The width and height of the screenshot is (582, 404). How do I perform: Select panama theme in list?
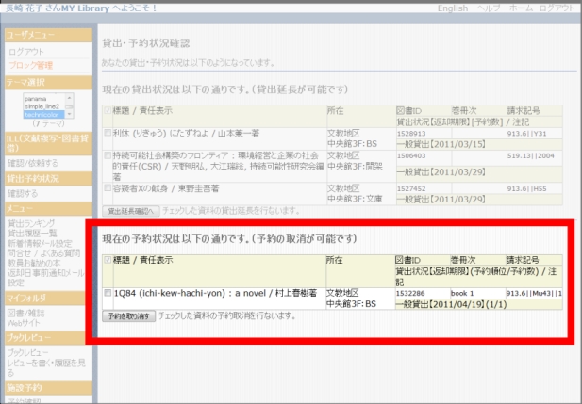click(36, 99)
